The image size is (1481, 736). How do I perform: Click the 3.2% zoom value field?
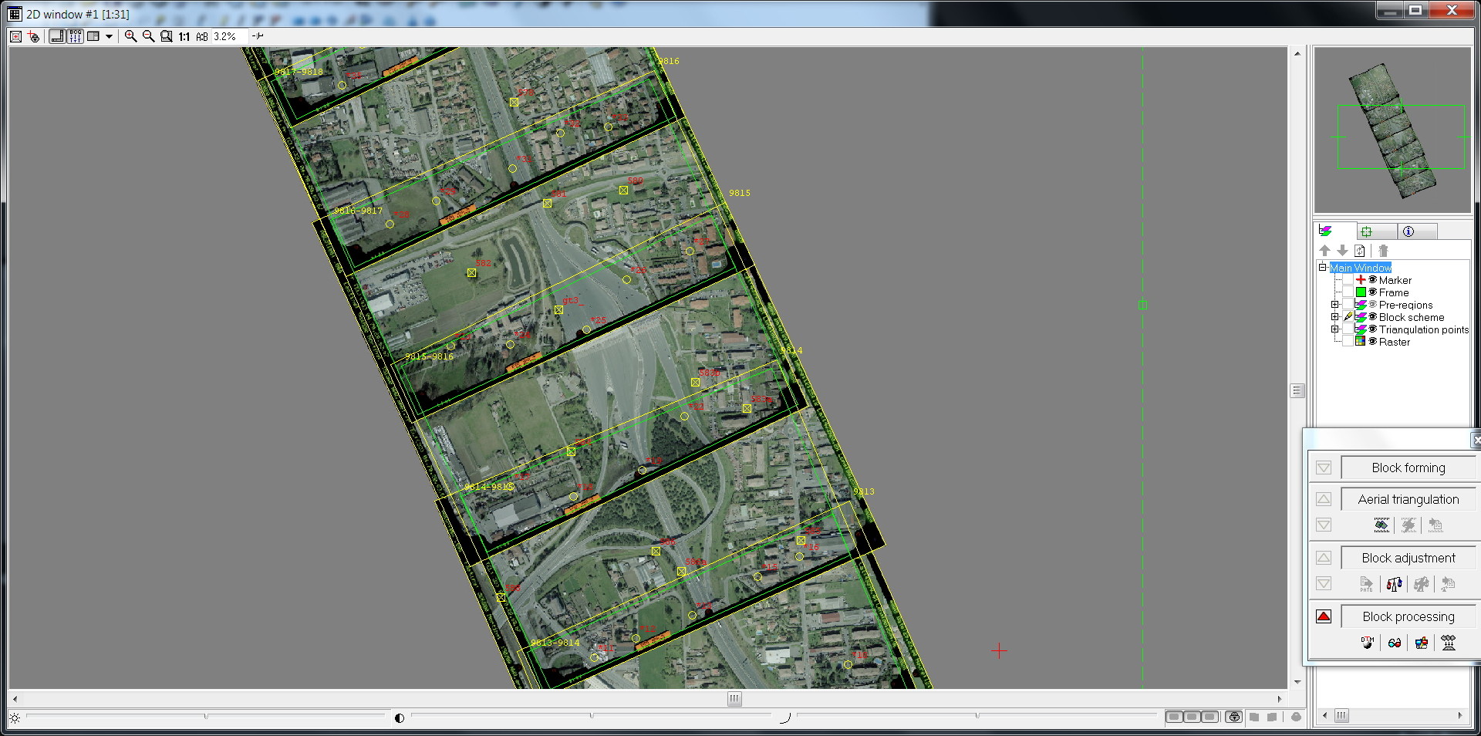(x=229, y=36)
